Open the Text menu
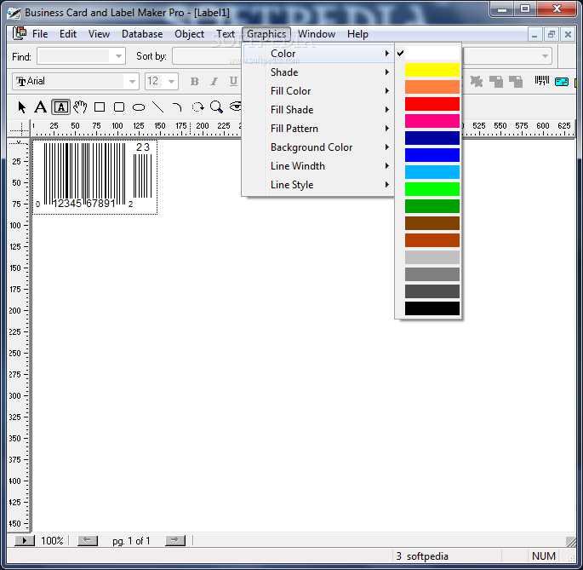 pos(226,34)
